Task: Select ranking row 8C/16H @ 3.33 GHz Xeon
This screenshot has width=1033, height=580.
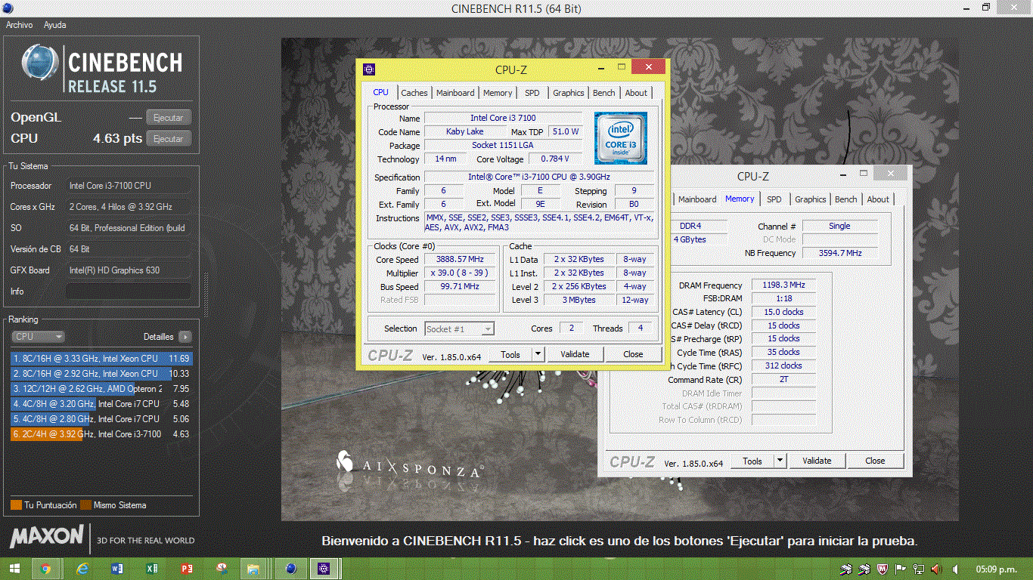Action: (x=101, y=359)
